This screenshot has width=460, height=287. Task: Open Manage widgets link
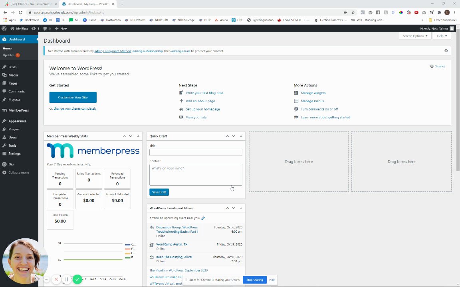coord(313,93)
